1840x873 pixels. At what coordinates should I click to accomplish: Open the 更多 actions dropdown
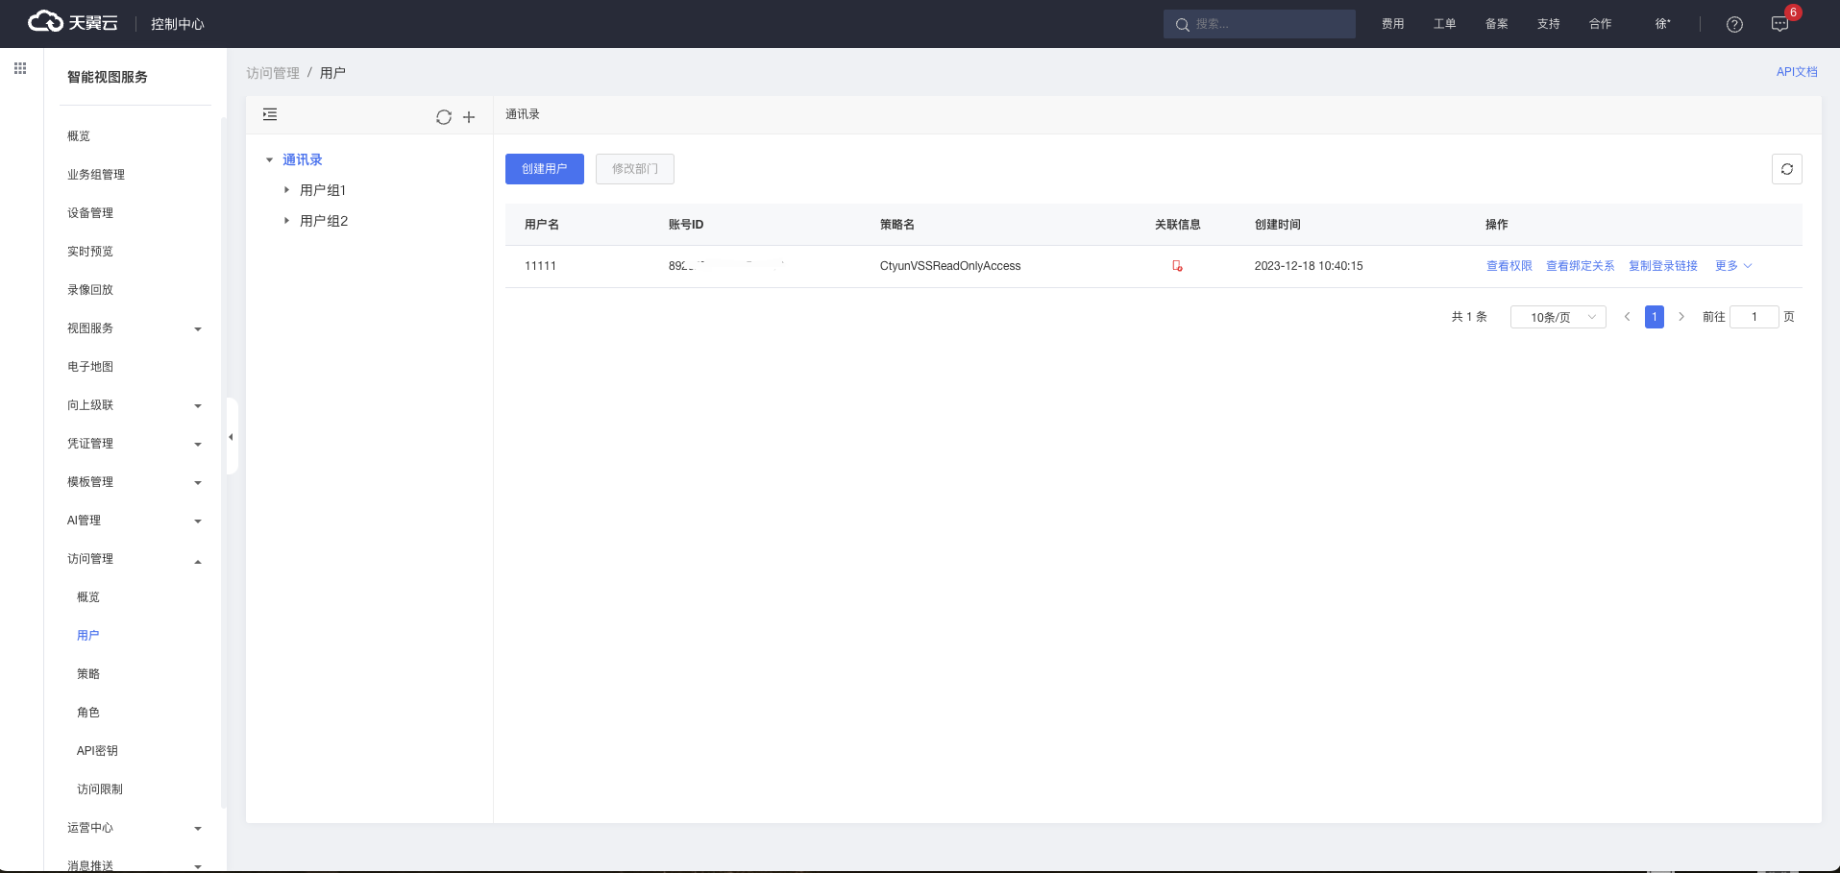point(1733,266)
